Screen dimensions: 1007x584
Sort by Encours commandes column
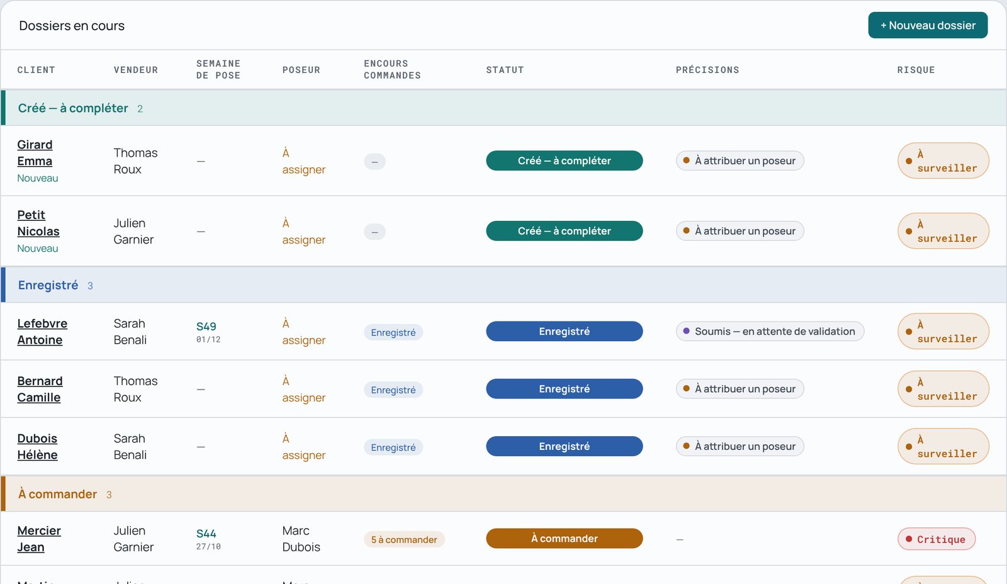point(392,69)
